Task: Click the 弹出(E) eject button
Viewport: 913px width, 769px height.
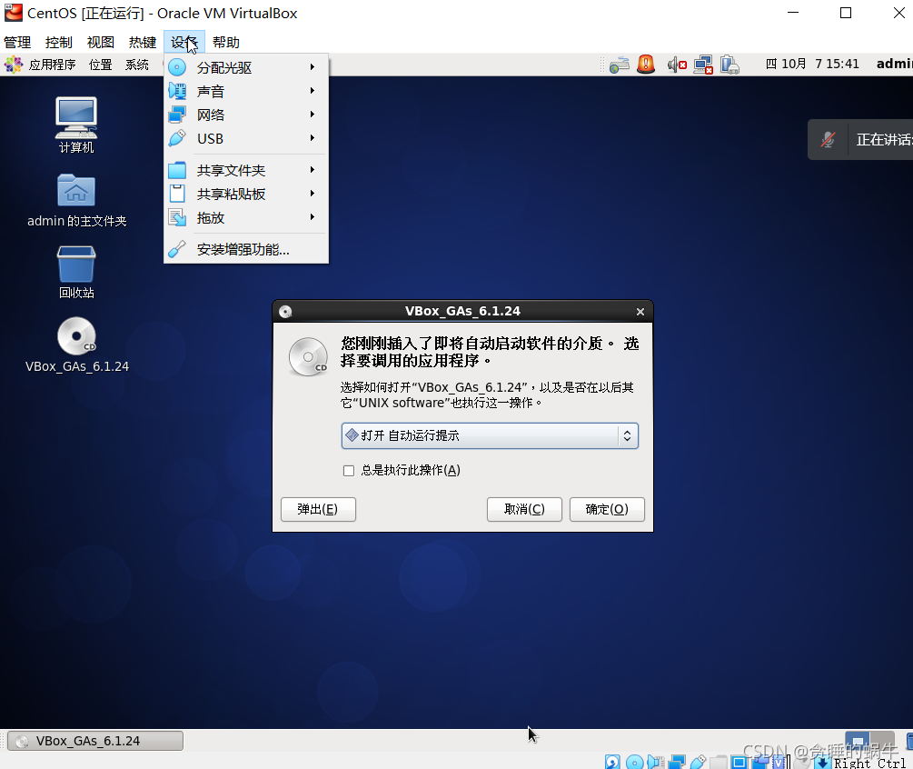Action: (318, 509)
